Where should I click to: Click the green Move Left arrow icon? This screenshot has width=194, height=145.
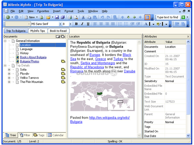click(134, 17)
